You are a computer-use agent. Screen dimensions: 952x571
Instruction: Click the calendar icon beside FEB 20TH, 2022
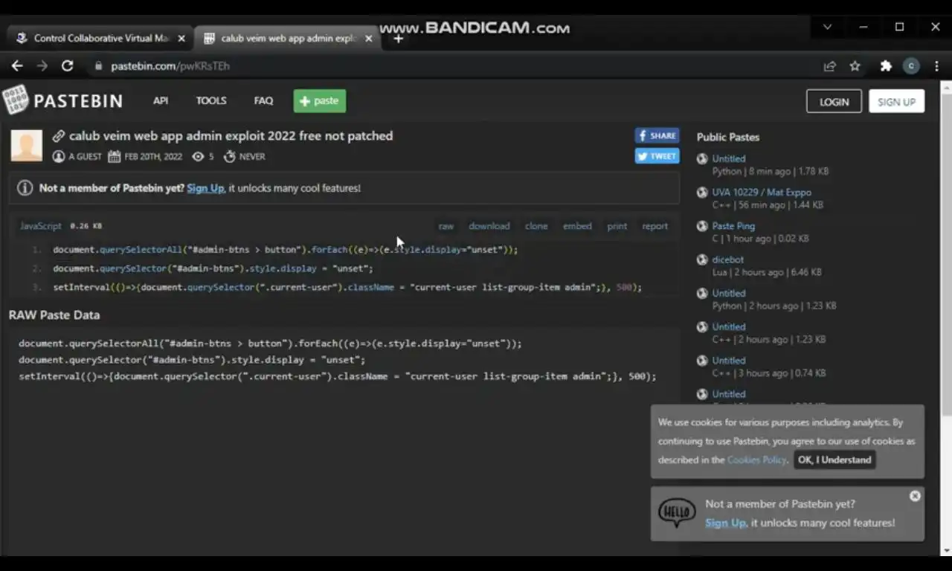coord(115,157)
